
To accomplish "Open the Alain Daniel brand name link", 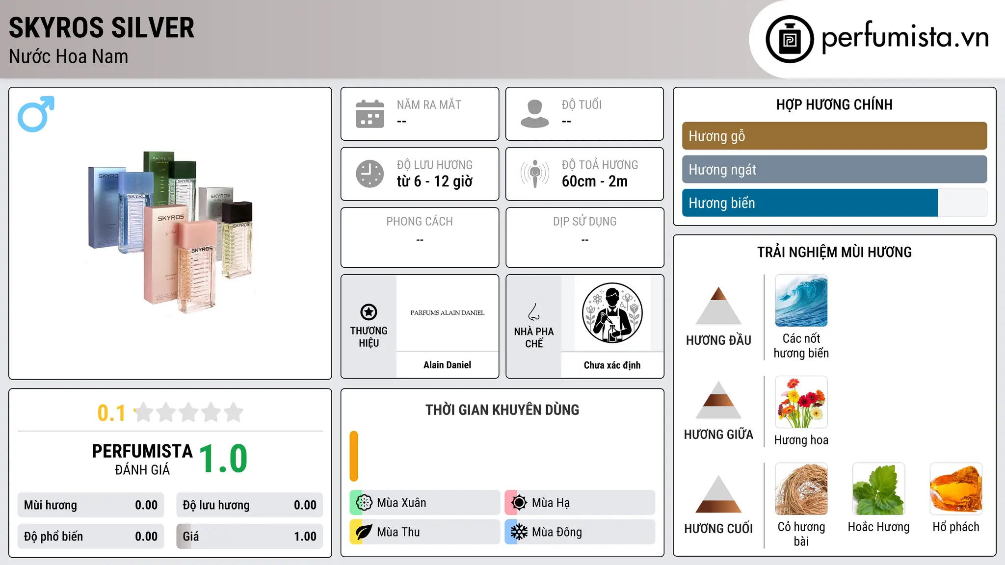I will [447, 365].
